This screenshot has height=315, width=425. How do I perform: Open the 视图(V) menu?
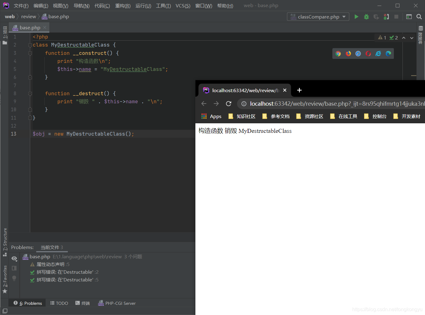click(60, 6)
